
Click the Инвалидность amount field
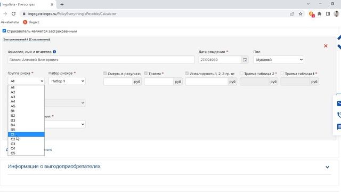pyautogui.click(x=207, y=82)
